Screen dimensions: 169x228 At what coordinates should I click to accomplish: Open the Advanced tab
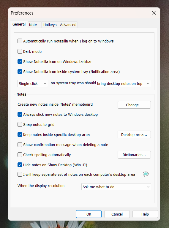[x=68, y=25]
